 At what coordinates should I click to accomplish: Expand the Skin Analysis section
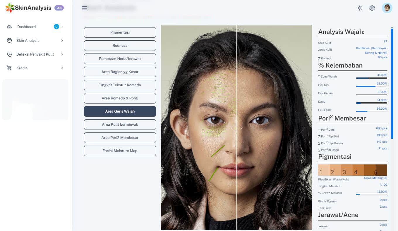62,40
